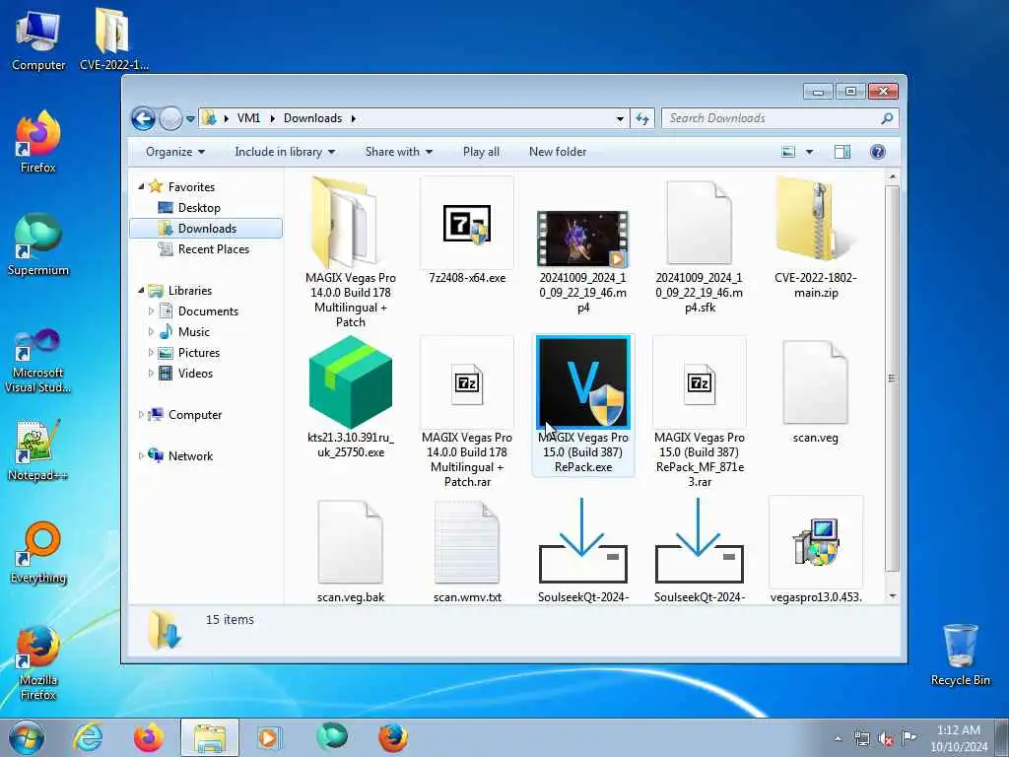
Task: Select the kts21.3.10.391ru_uk_25750.exe green box icon
Action: click(350, 382)
